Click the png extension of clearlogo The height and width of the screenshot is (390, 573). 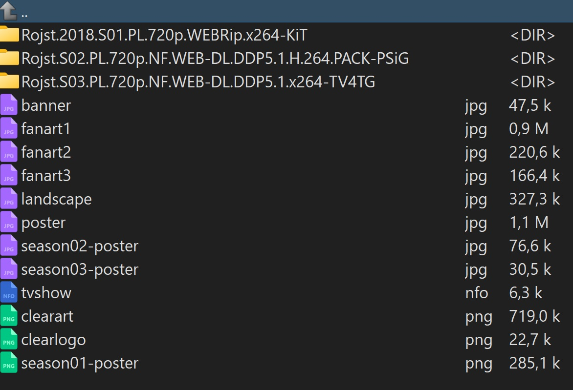pos(479,340)
